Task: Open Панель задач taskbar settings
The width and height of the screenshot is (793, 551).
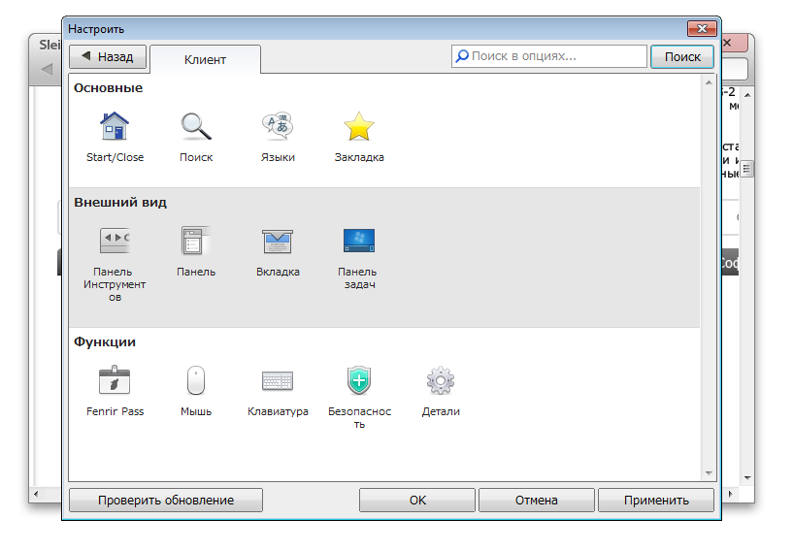Action: 359,241
